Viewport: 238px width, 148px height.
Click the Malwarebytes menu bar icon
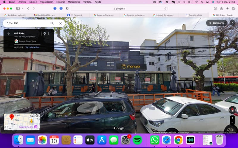pyautogui.click(x=173, y=2)
